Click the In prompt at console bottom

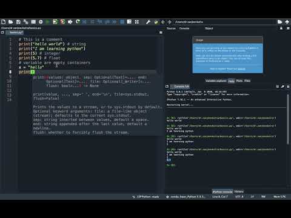(x=171, y=165)
